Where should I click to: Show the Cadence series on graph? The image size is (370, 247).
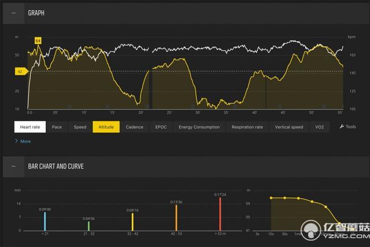pyautogui.click(x=134, y=127)
